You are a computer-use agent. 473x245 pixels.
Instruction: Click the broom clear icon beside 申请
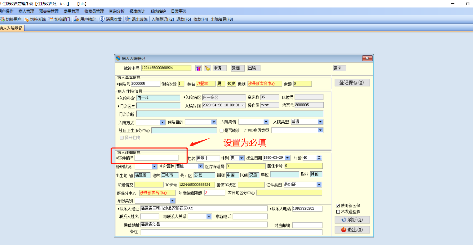(x=207, y=68)
